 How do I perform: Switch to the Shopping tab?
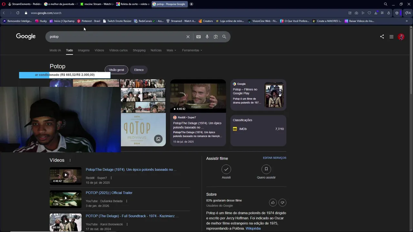coord(139,50)
